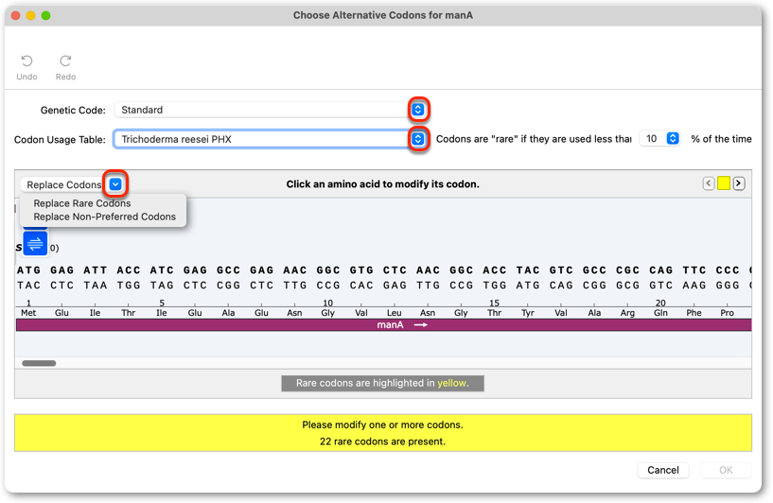This screenshot has width=773, height=503.
Task: Click the 10 percent value field
Action: click(652, 138)
